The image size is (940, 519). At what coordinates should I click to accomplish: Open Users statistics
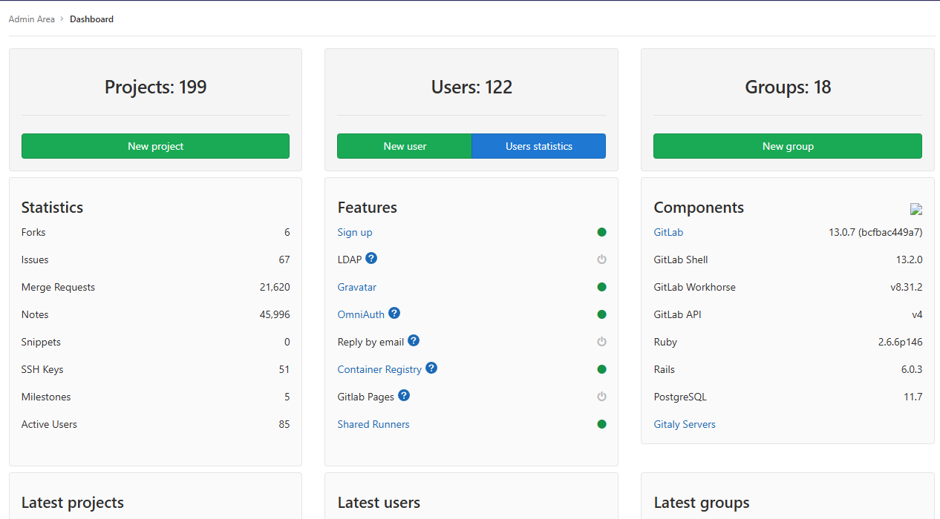tap(539, 146)
